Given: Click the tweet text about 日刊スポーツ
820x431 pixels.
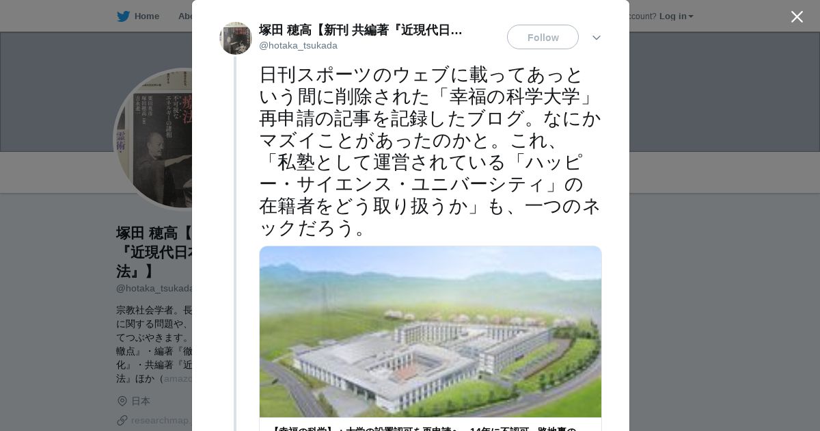Looking at the screenshot, I should point(430,151).
